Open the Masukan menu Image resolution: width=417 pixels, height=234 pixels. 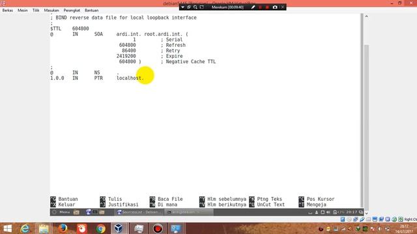51,10
